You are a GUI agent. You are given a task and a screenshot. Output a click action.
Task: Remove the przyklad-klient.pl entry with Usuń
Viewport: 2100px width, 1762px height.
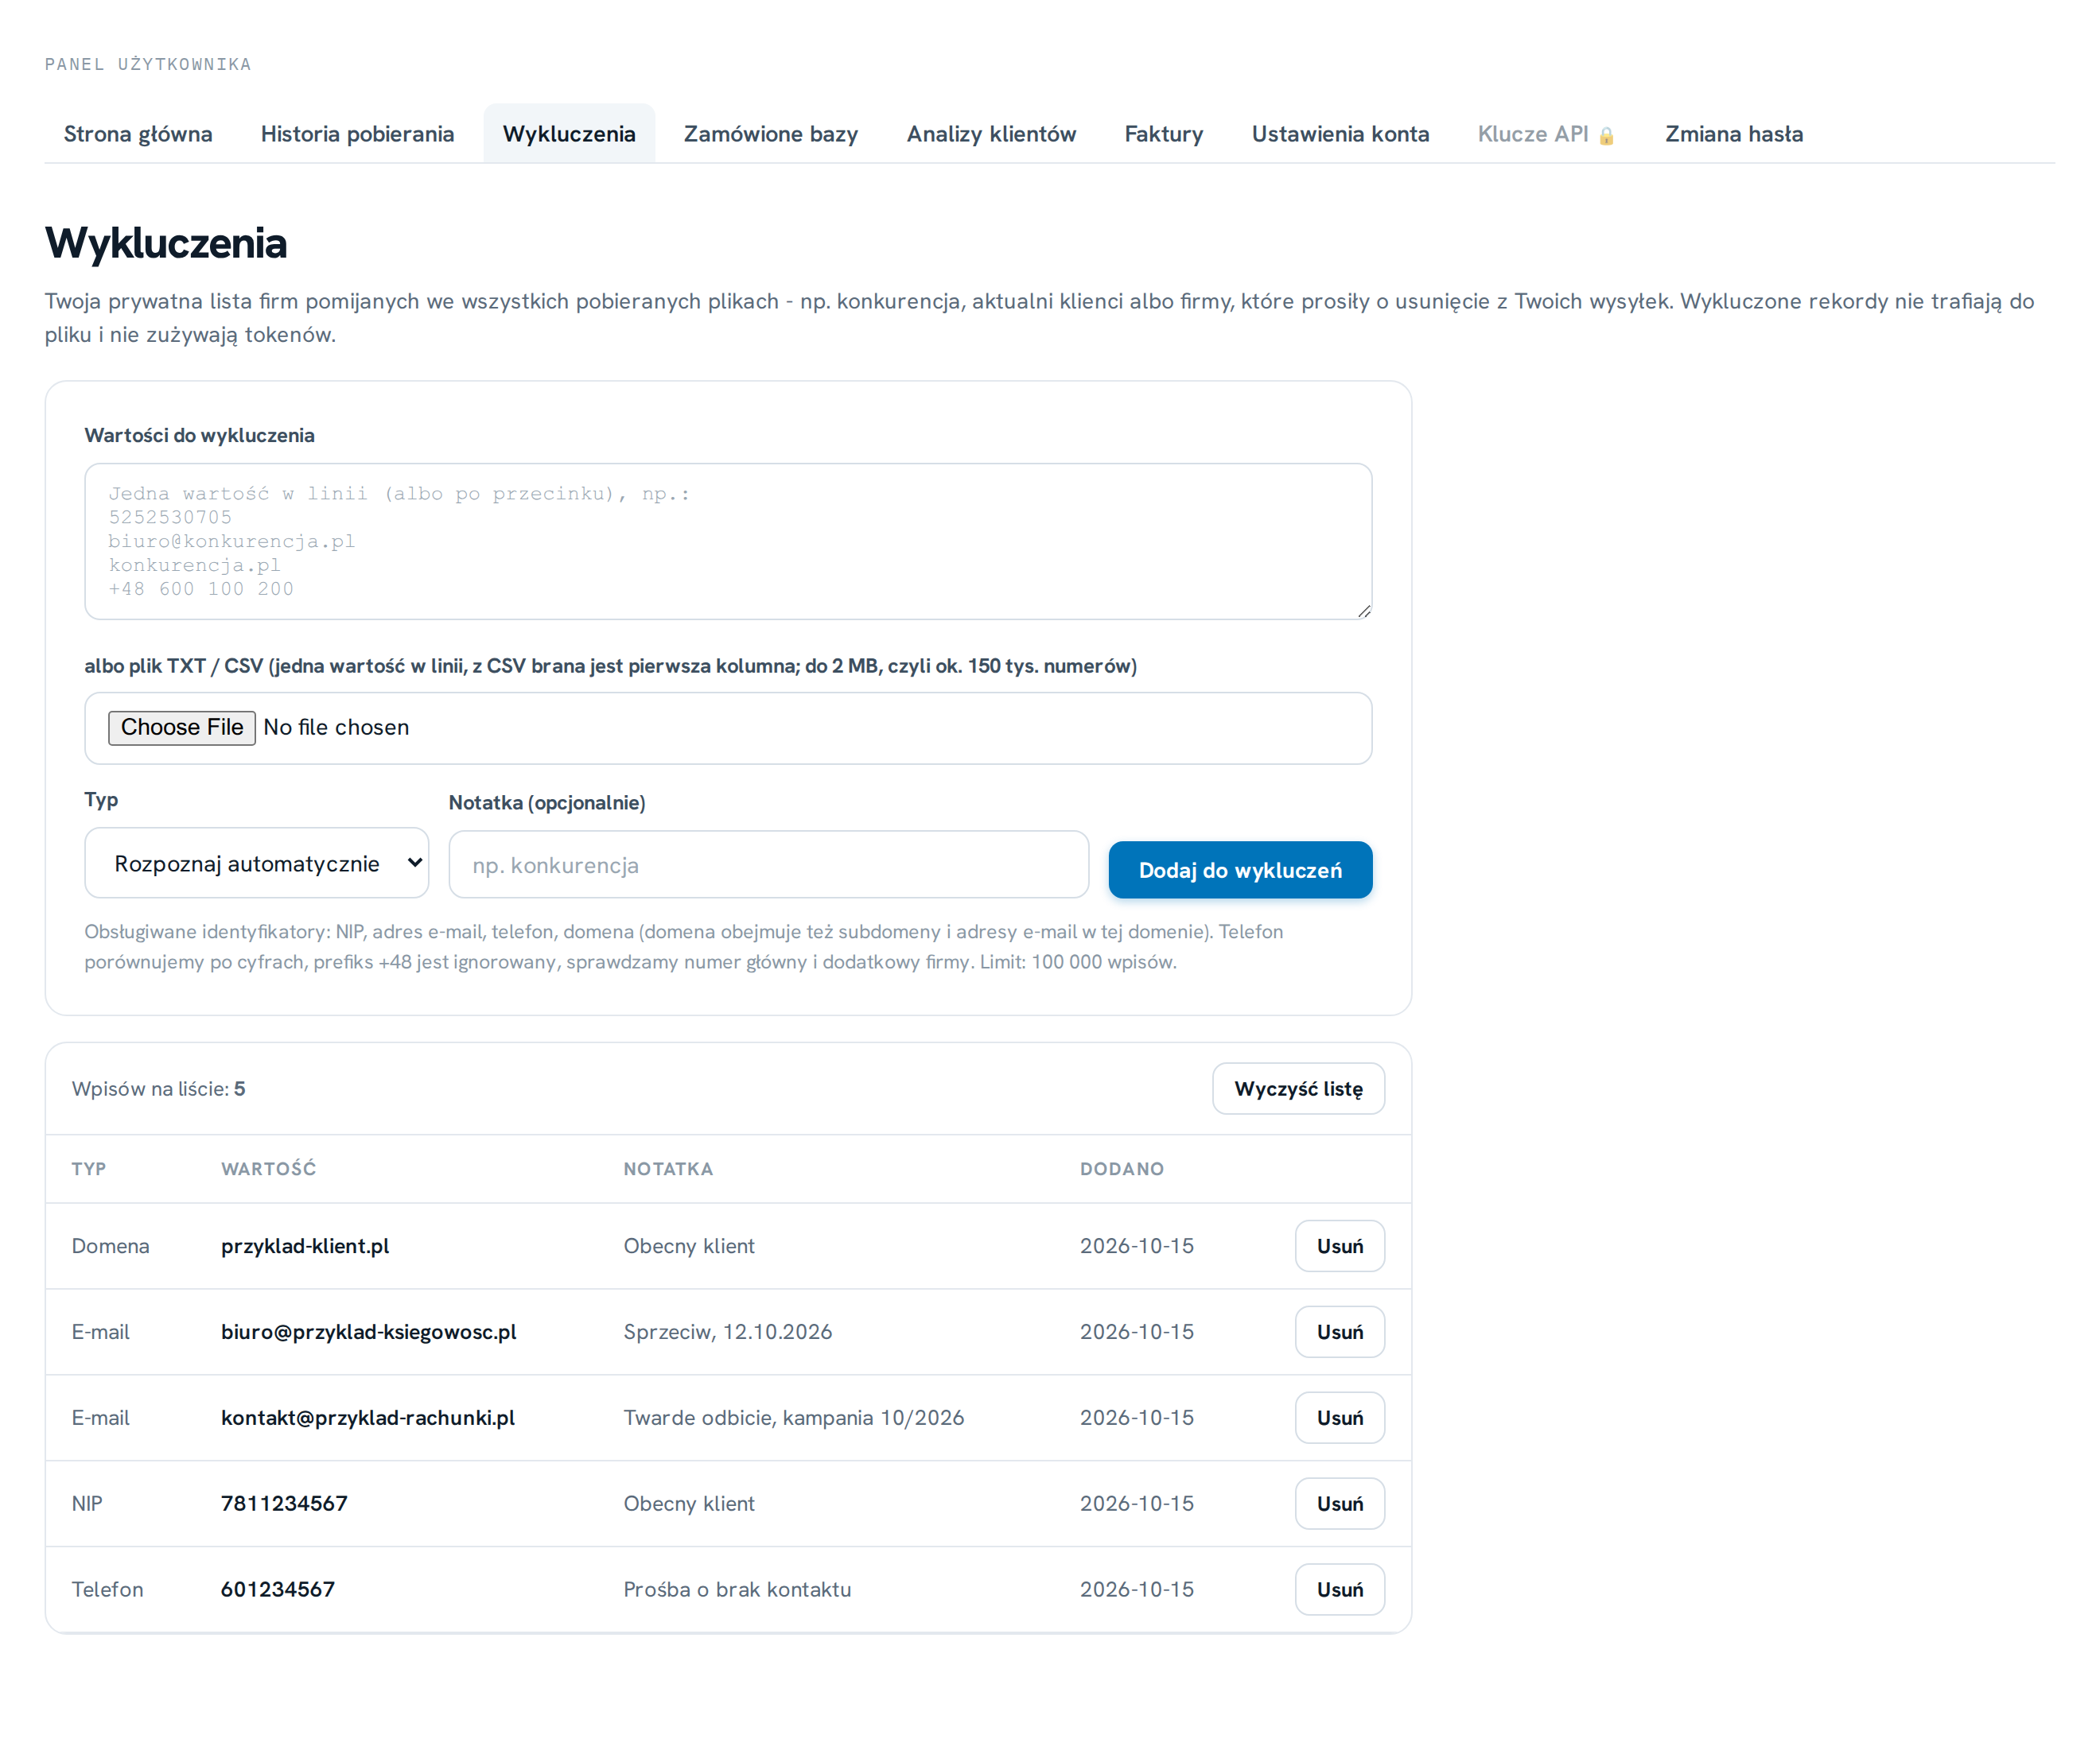tap(1339, 1245)
